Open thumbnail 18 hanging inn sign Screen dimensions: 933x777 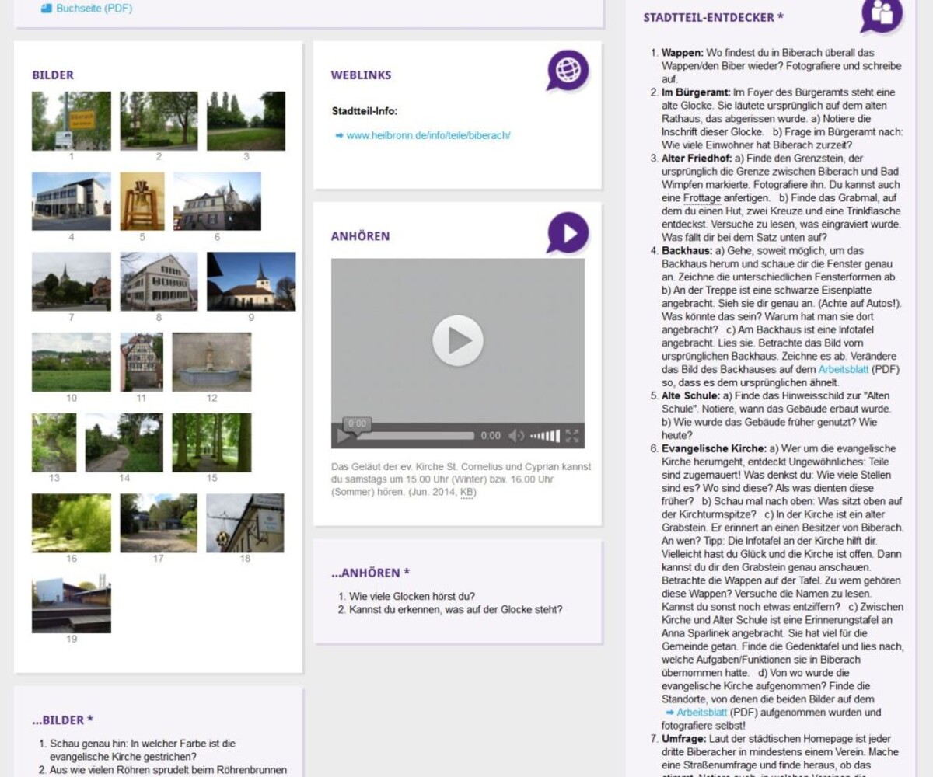point(245,523)
